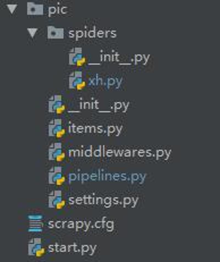The height and width of the screenshot is (262, 220).
Task: Click Python icon beside start.py
Action: (36, 247)
